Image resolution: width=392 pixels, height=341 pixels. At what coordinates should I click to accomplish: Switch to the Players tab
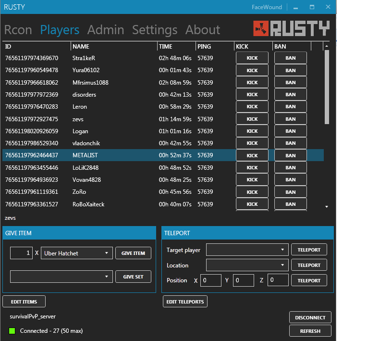pyautogui.click(x=60, y=30)
